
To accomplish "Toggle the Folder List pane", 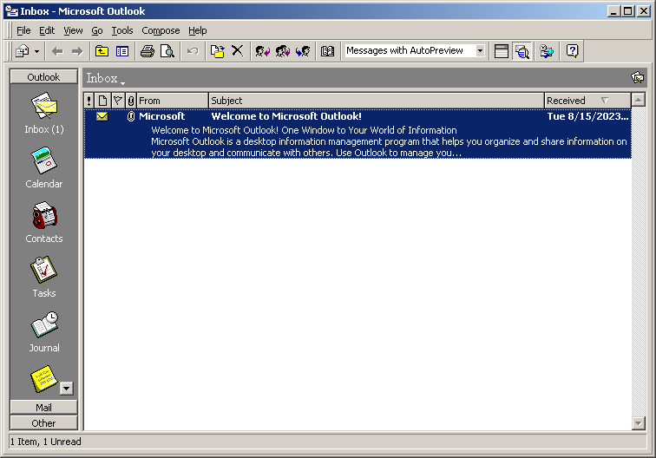I will [x=122, y=51].
